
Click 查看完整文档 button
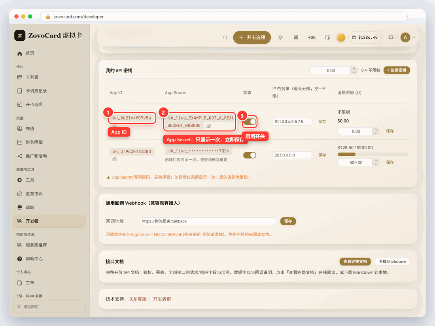(355, 262)
